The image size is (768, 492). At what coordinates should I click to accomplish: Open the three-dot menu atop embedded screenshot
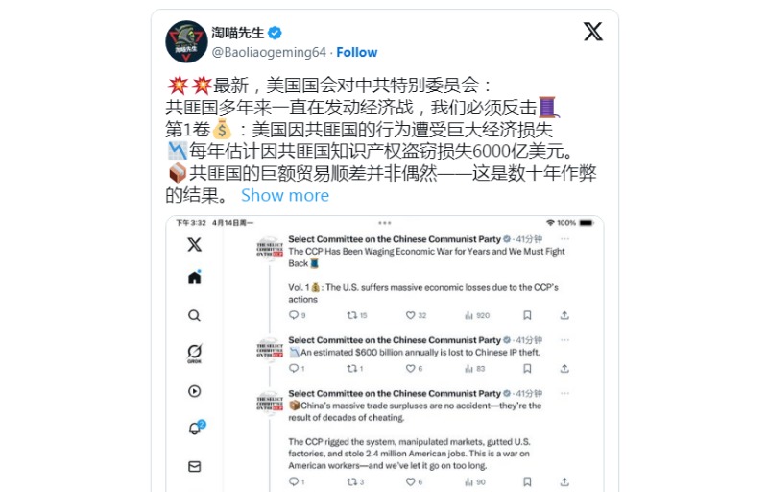click(385, 223)
